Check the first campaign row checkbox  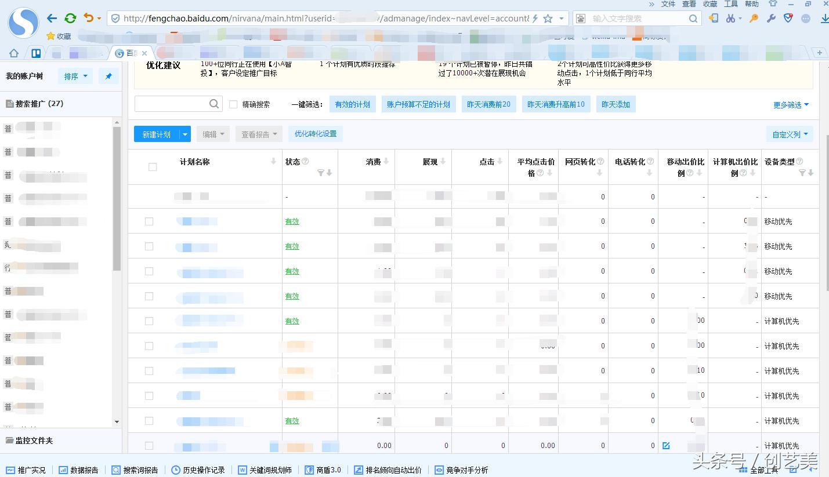click(149, 221)
